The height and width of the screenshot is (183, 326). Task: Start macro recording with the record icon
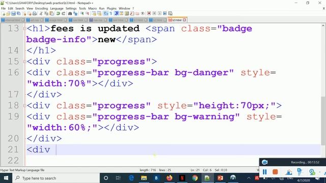click(149, 14)
